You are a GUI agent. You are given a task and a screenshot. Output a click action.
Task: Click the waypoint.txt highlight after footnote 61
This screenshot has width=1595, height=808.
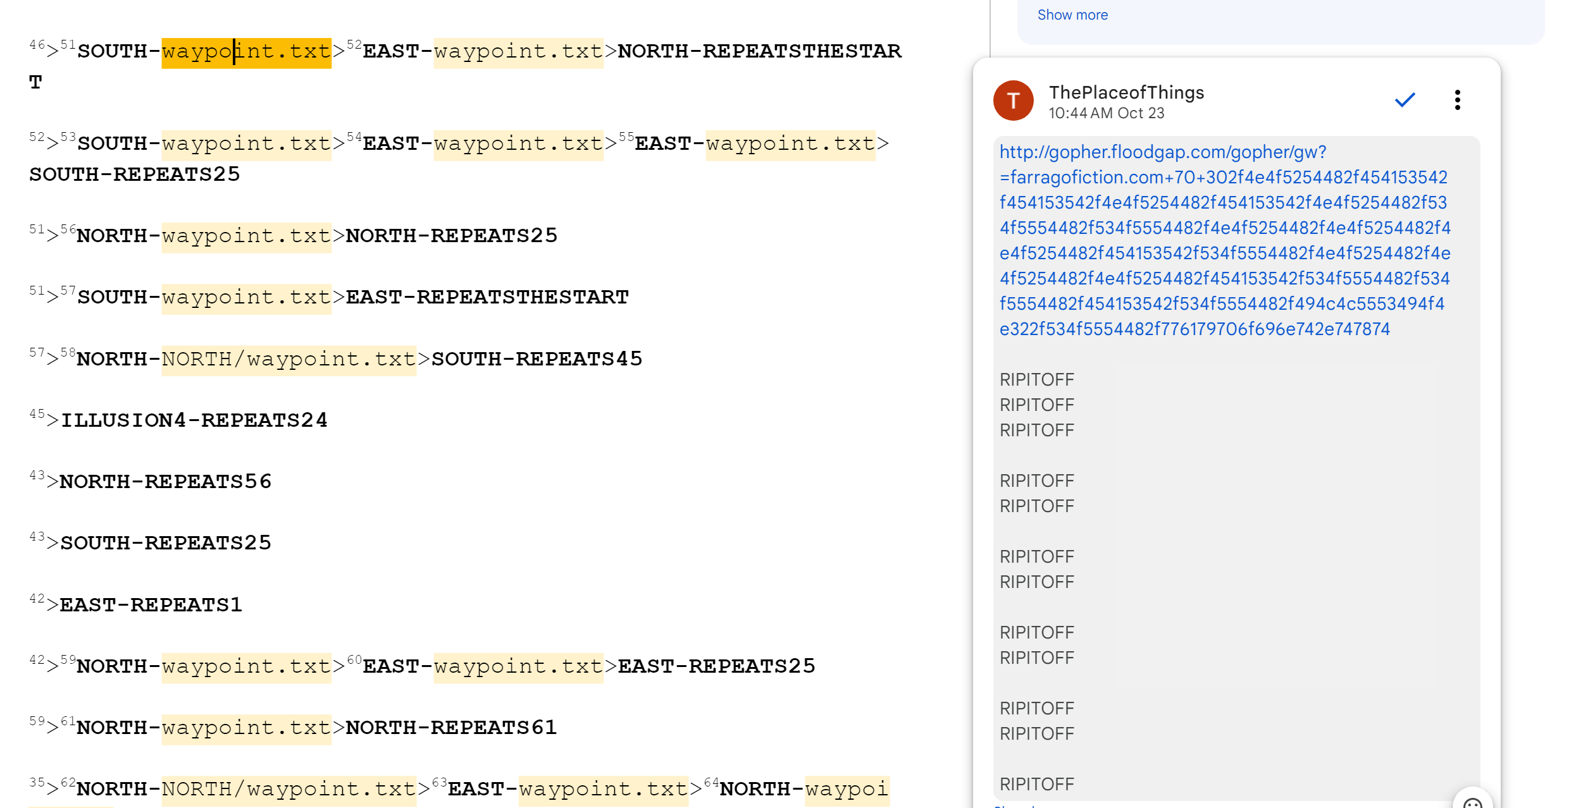point(246,728)
